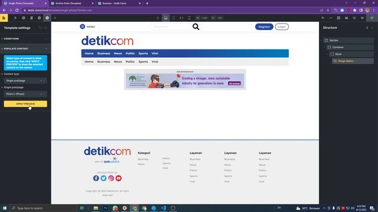Expand the Conditions settings group
The width and height of the screenshot is (378, 212).
[25, 39]
